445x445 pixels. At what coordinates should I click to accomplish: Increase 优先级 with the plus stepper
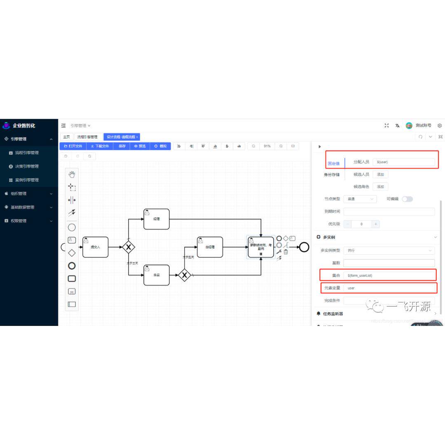(x=375, y=224)
